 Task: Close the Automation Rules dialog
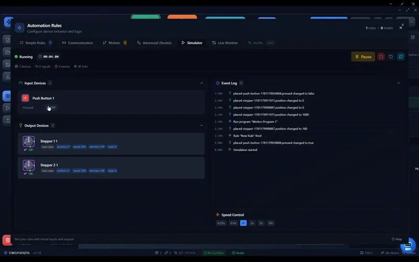pos(401,28)
